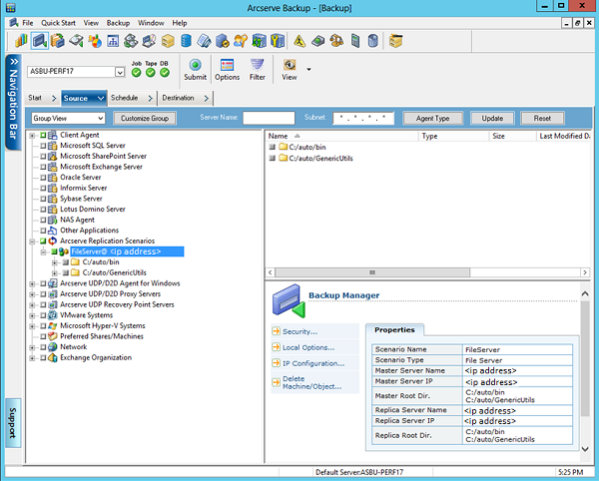The height and width of the screenshot is (481, 599).
Task: Check the Informix Server checkbox
Action: pos(43,188)
